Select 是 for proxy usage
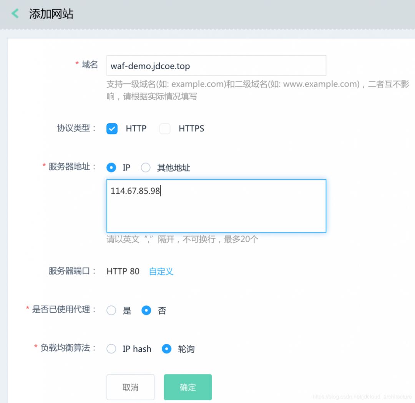 coord(111,310)
